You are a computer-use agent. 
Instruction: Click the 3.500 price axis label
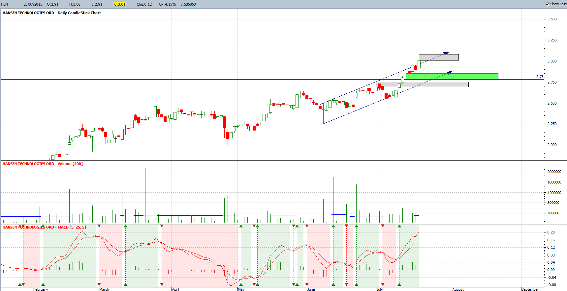click(552, 19)
